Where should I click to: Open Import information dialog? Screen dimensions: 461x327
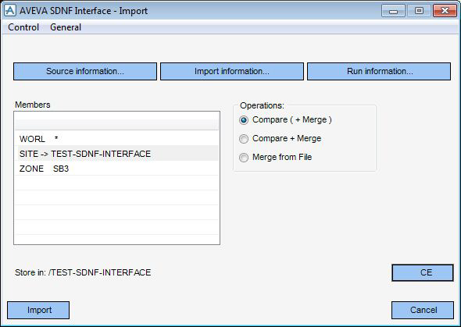coord(232,71)
